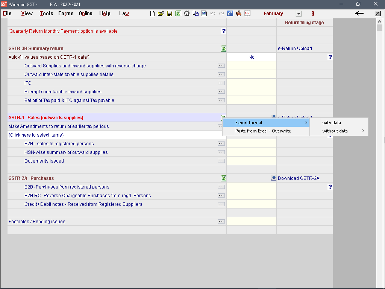The image size is (385, 289).
Task: Open the ellipsis button for ITC row
Action: click(221, 83)
